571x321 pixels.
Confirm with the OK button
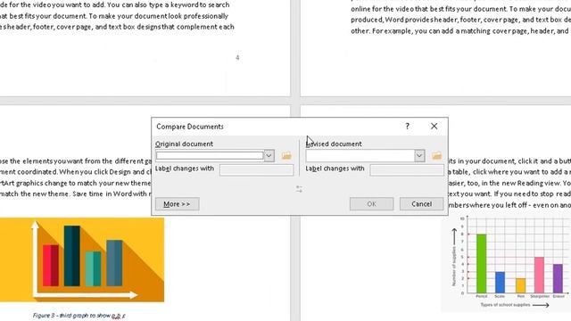[x=371, y=204]
